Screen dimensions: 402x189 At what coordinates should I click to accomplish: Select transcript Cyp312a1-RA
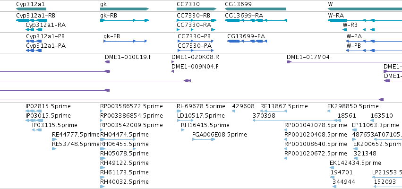34,30
